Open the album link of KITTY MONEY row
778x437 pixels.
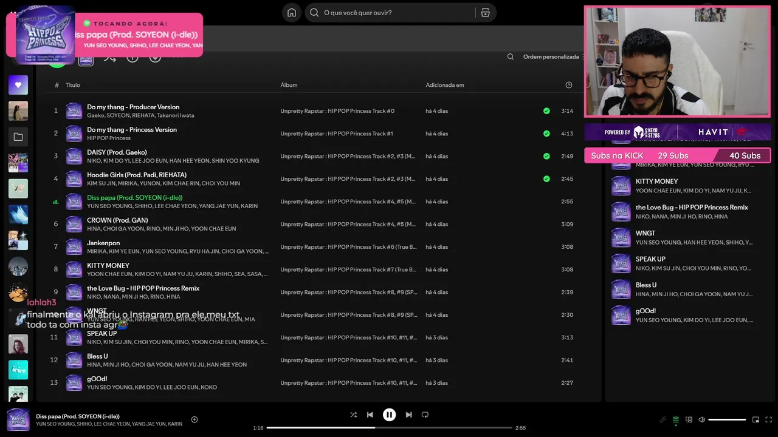coord(348,269)
